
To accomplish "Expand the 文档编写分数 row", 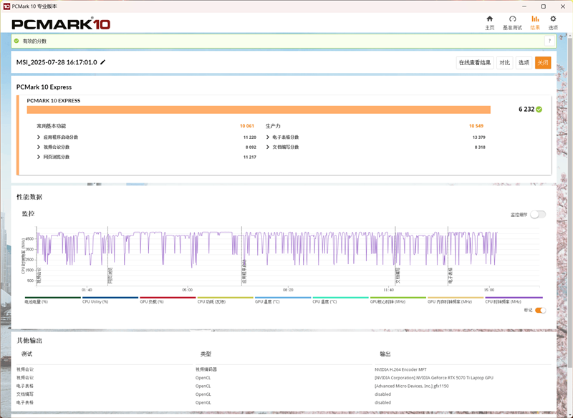I will click(x=268, y=147).
